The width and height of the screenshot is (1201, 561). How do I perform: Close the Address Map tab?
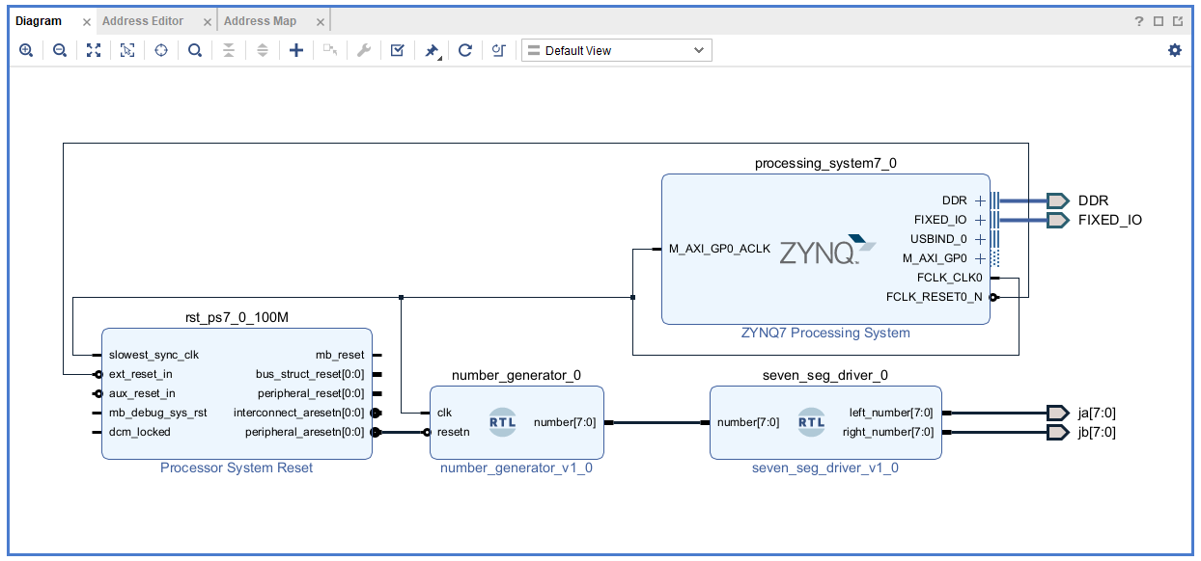pyautogui.click(x=320, y=21)
